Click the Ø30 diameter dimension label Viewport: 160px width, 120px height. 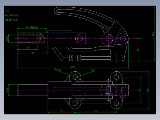tap(8, 90)
